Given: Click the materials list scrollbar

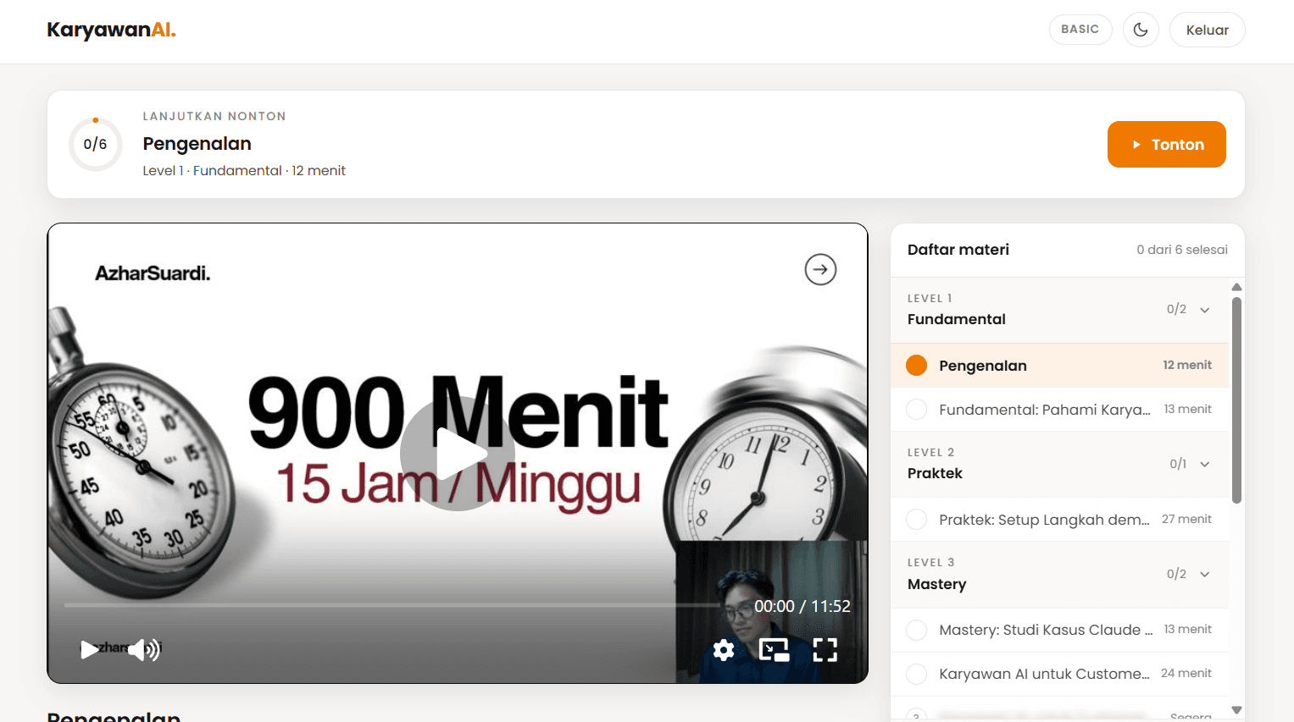Looking at the screenshot, I should click(x=1236, y=400).
